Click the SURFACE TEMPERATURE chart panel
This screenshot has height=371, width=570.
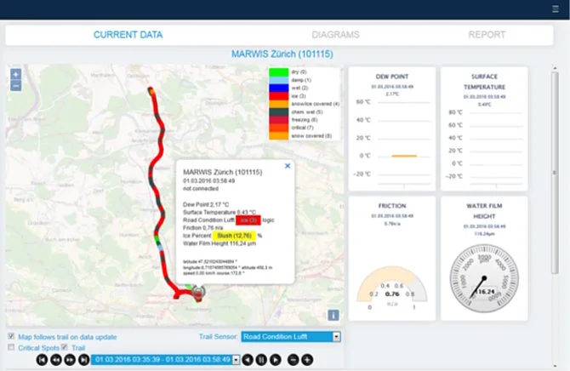pyautogui.click(x=484, y=128)
